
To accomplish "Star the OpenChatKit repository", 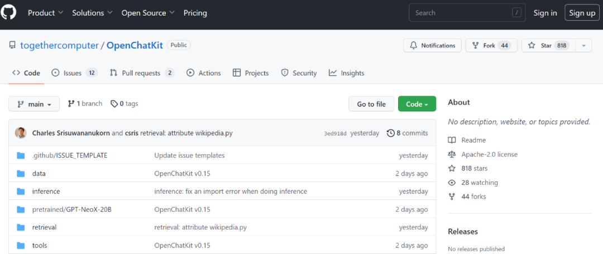I will coord(545,46).
